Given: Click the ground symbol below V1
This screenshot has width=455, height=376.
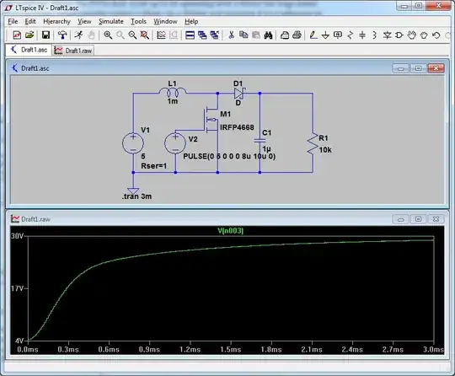Looking at the screenshot, I should pos(133,191).
